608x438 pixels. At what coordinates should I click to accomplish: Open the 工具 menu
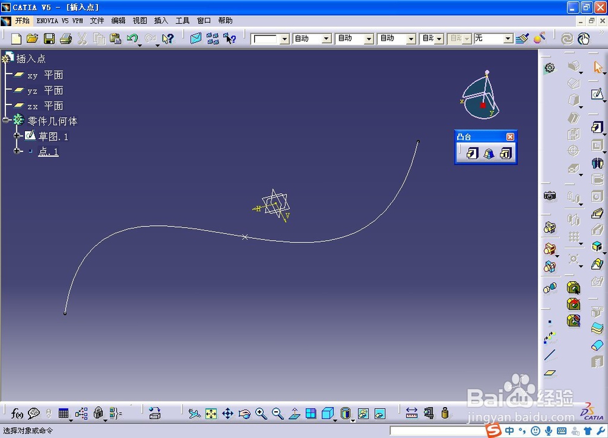coord(182,21)
